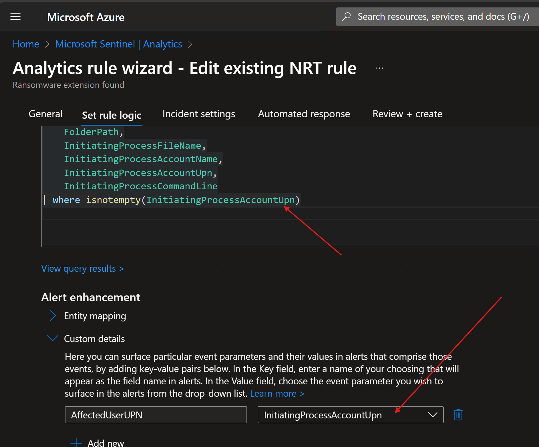The width and height of the screenshot is (539, 447).
Task: Open the Incident settings tab
Action: [199, 114]
